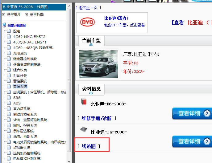
Task: Open 4G69、483QB 起动系统 in the tree
Action: (33, 48)
